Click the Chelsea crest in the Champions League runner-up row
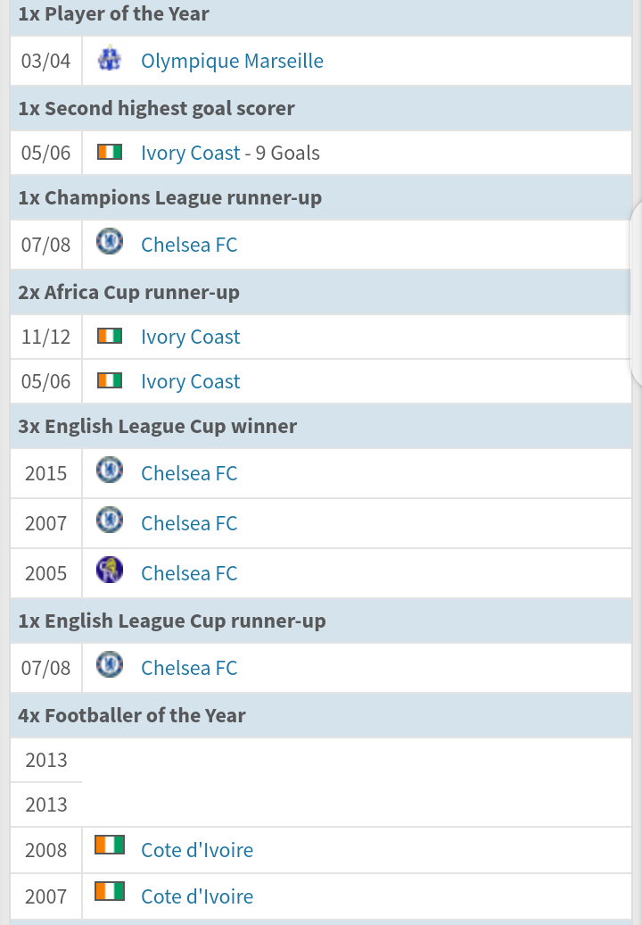The image size is (642, 925). 110,241
